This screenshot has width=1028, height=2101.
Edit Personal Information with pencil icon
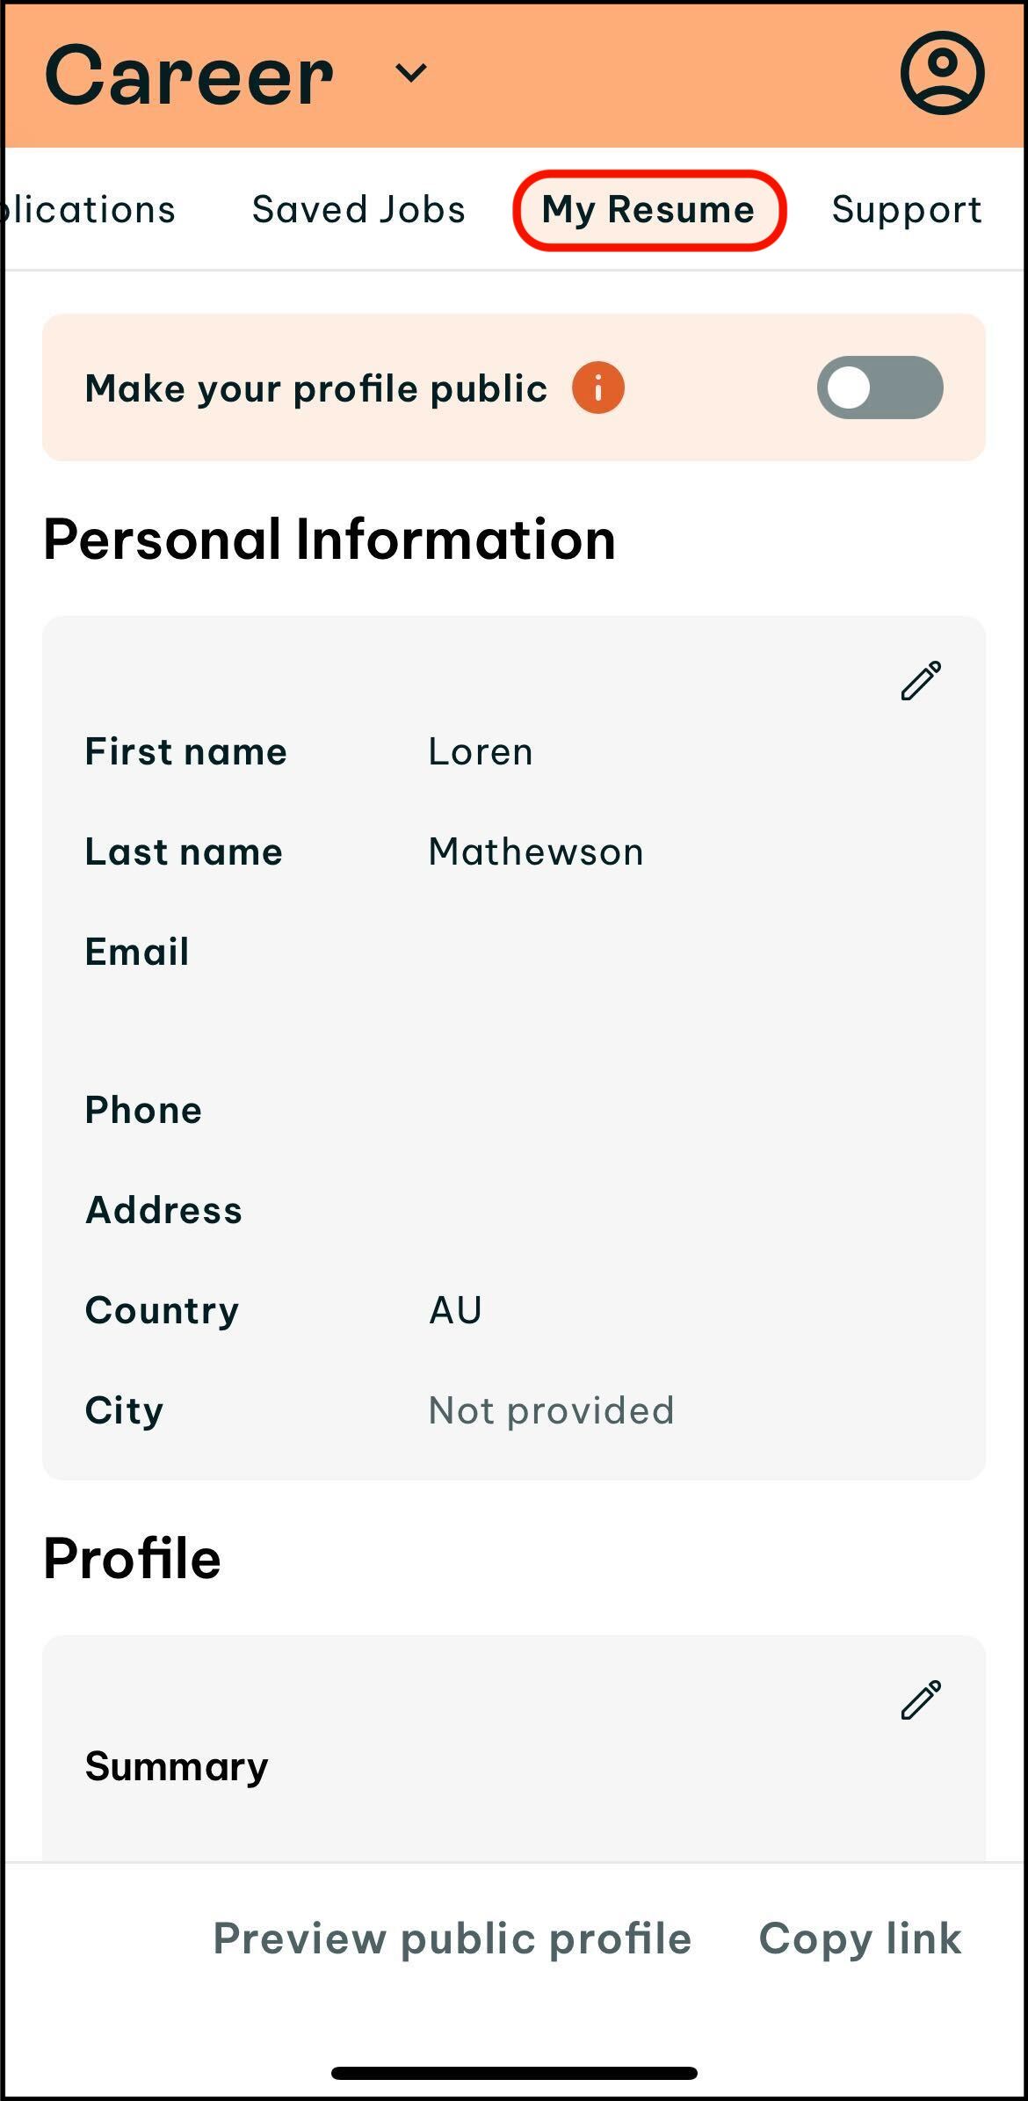coord(921,681)
